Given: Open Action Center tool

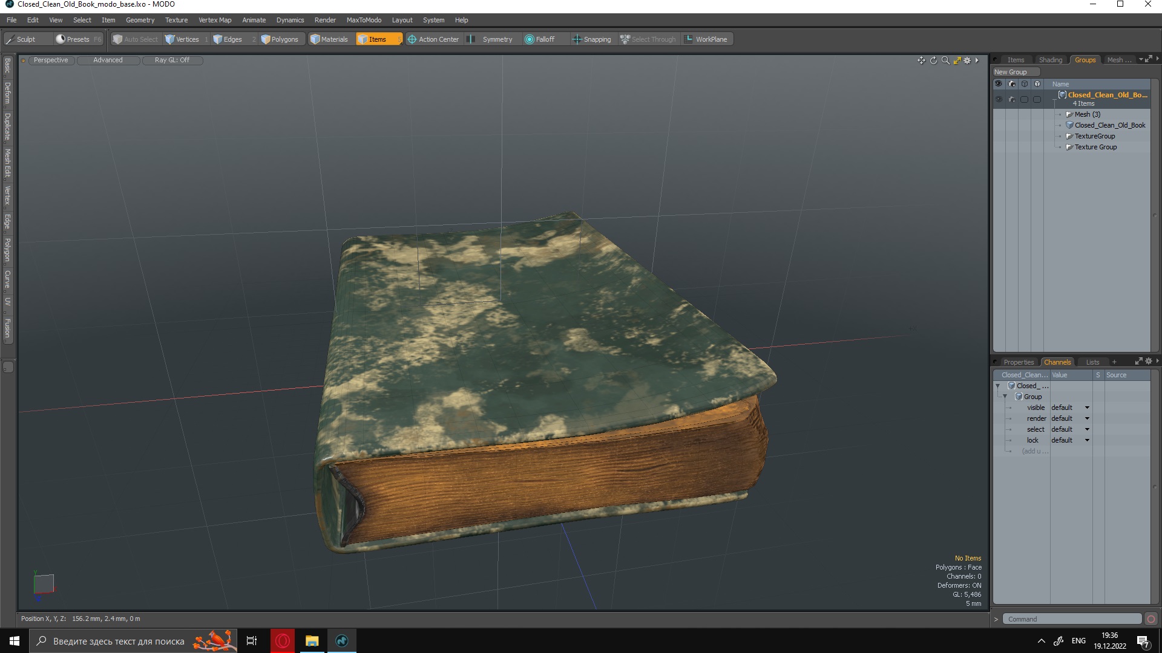Looking at the screenshot, I should [433, 39].
